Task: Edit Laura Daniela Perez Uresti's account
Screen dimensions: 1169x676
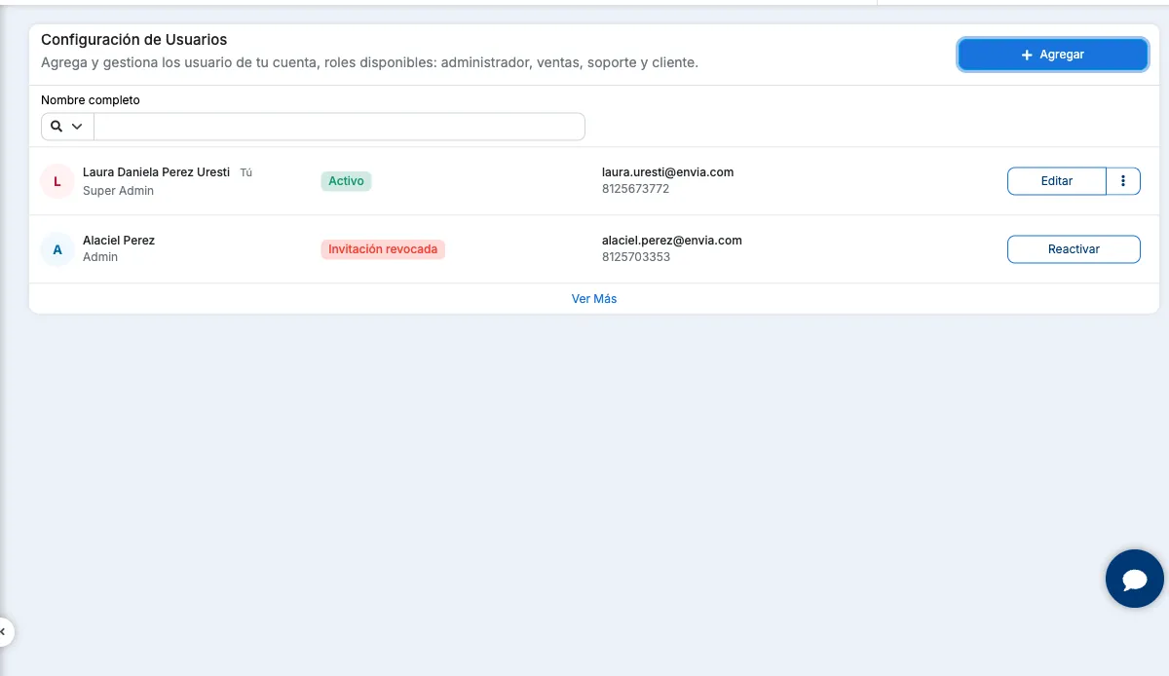Action: tap(1057, 181)
